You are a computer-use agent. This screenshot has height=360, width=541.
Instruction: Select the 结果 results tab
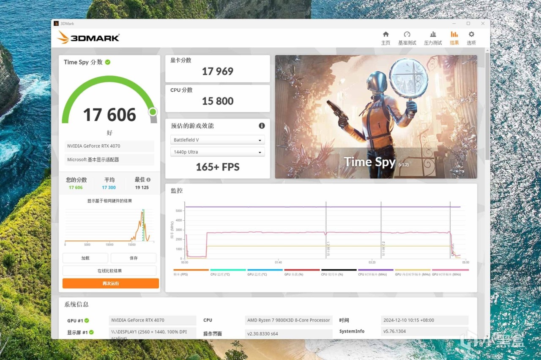(454, 38)
